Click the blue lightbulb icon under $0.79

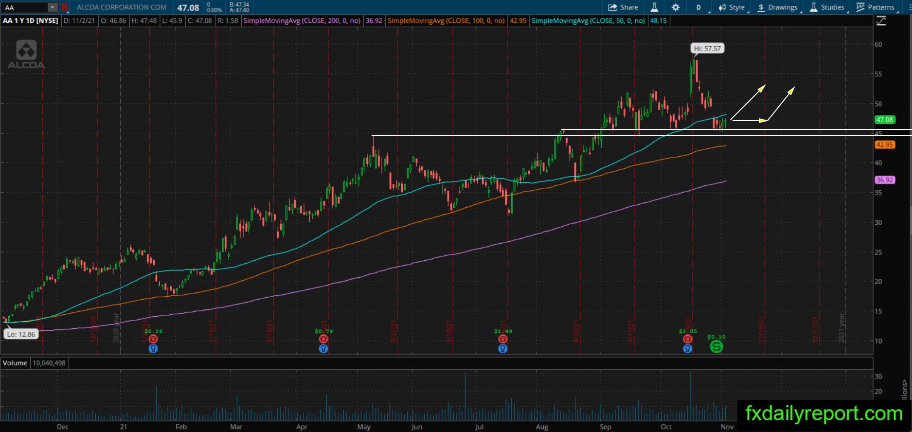[x=323, y=348]
